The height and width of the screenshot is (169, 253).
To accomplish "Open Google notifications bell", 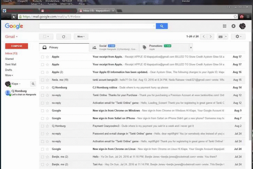I will tap(233, 26).
